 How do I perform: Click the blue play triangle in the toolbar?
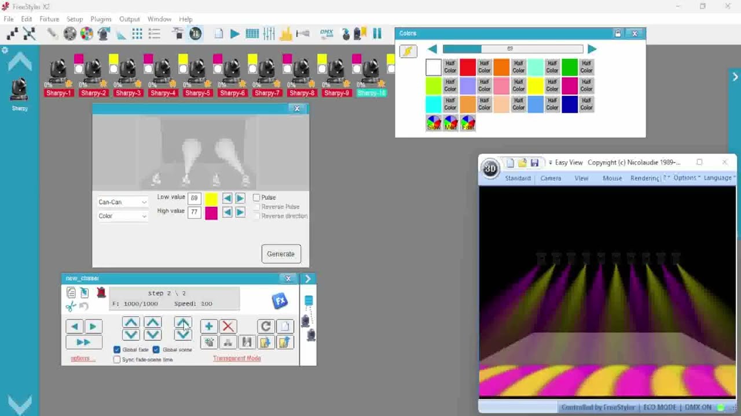pos(234,34)
